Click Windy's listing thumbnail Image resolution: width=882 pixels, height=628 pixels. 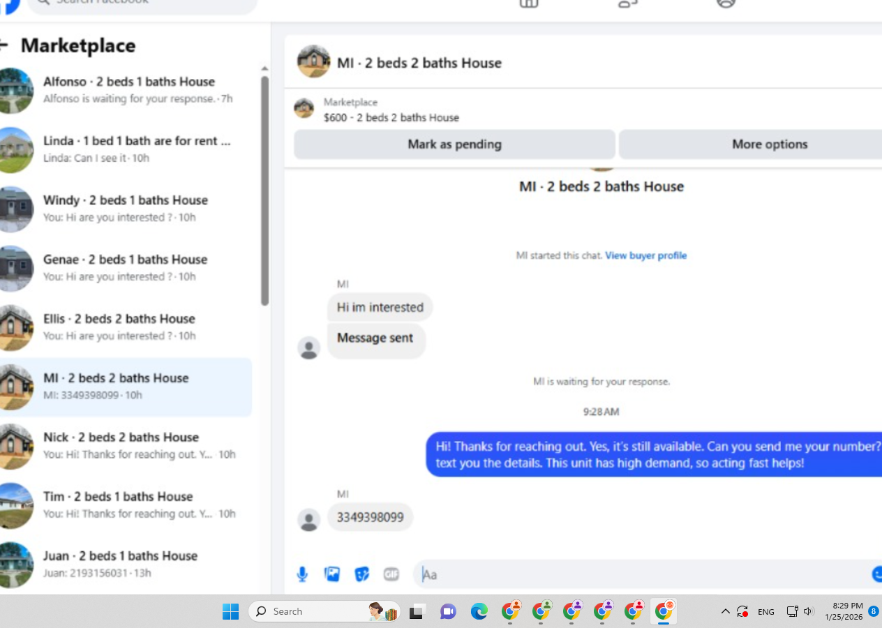14,209
